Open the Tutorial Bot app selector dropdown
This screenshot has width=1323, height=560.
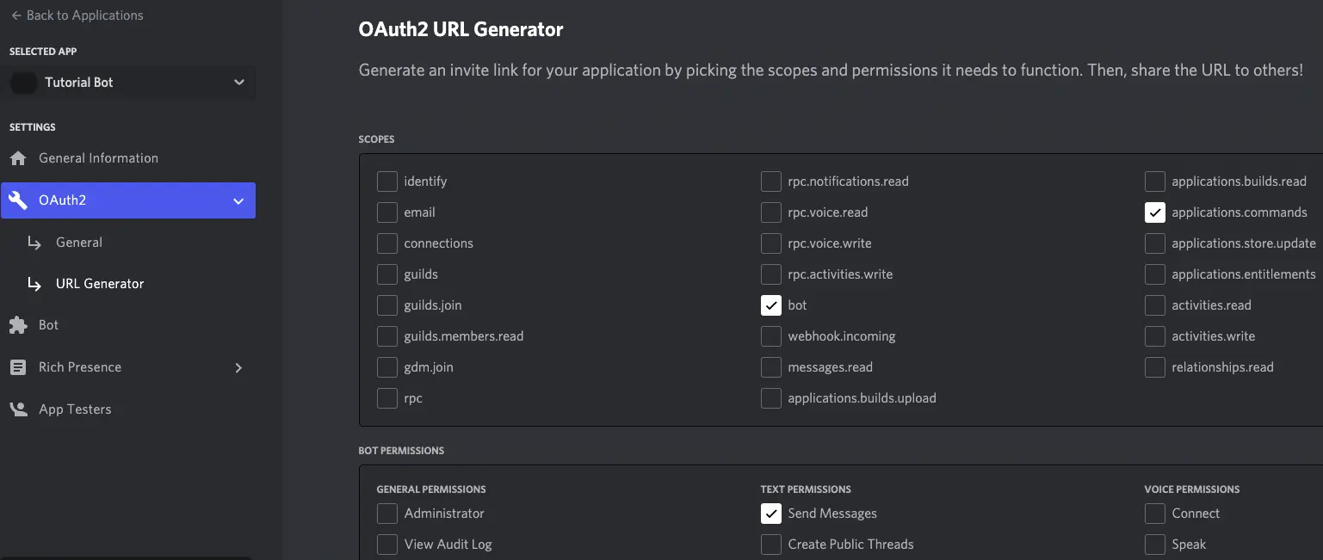(238, 83)
